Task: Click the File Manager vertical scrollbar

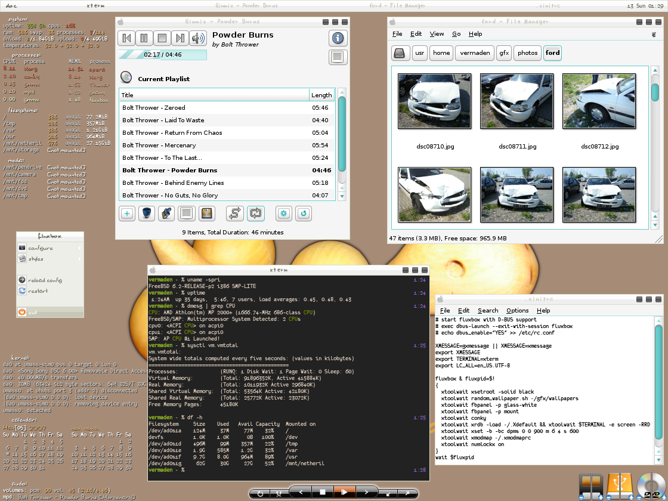Action: tap(655, 92)
